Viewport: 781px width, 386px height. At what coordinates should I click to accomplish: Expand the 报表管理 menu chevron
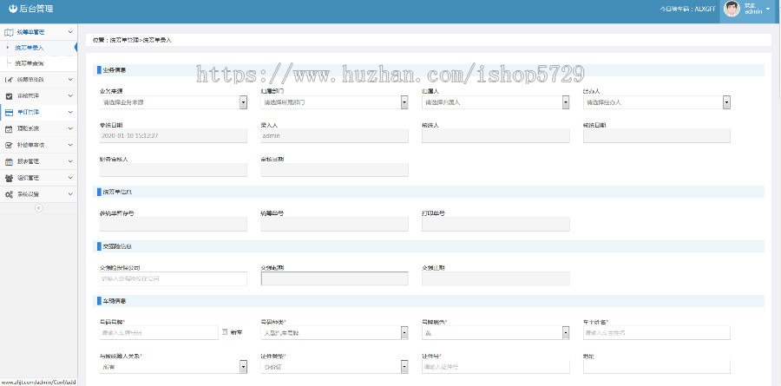[x=70, y=161]
